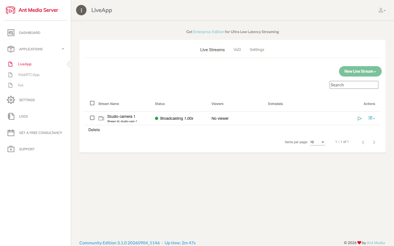The width and height of the screenshot is (394, 246).
Task: Click the Stream Name column header
Action: [109, 104]
